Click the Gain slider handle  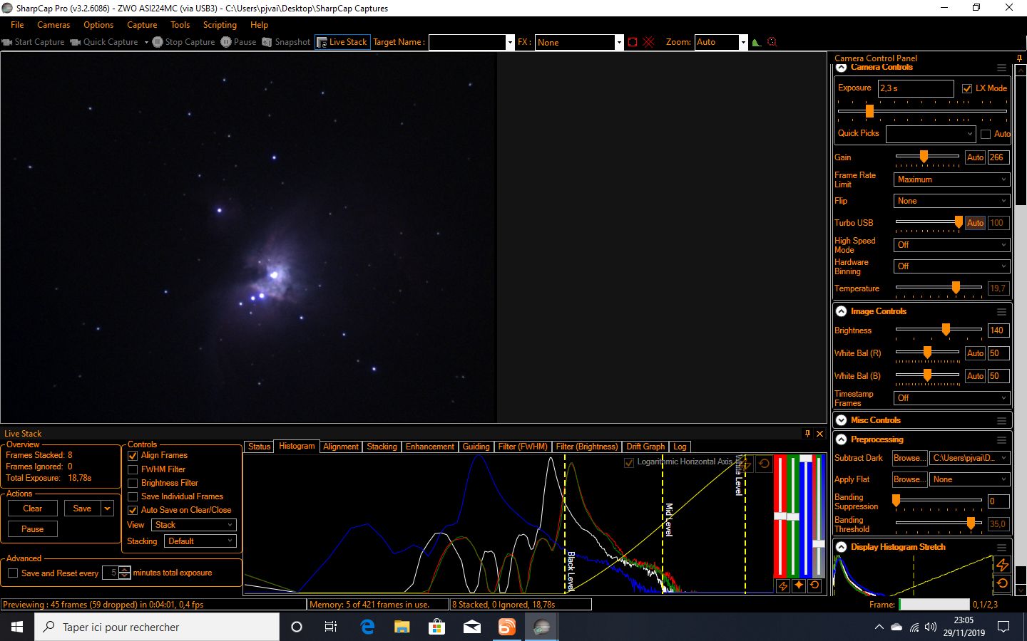(924, 157)
